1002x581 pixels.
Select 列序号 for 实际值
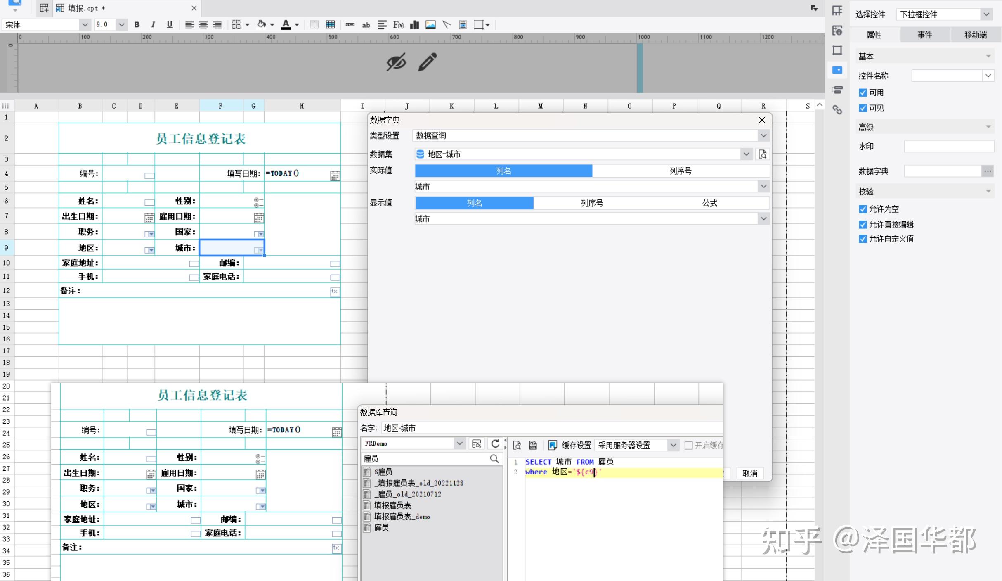click(x=681, y=171)
